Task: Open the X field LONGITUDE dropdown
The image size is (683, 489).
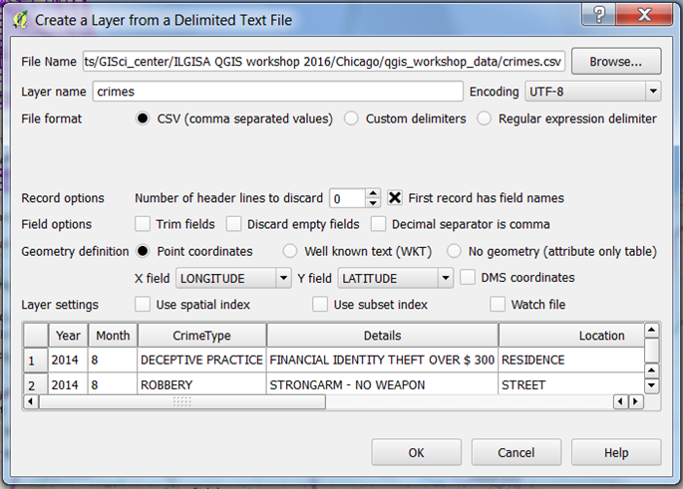Action: (233, 278)
